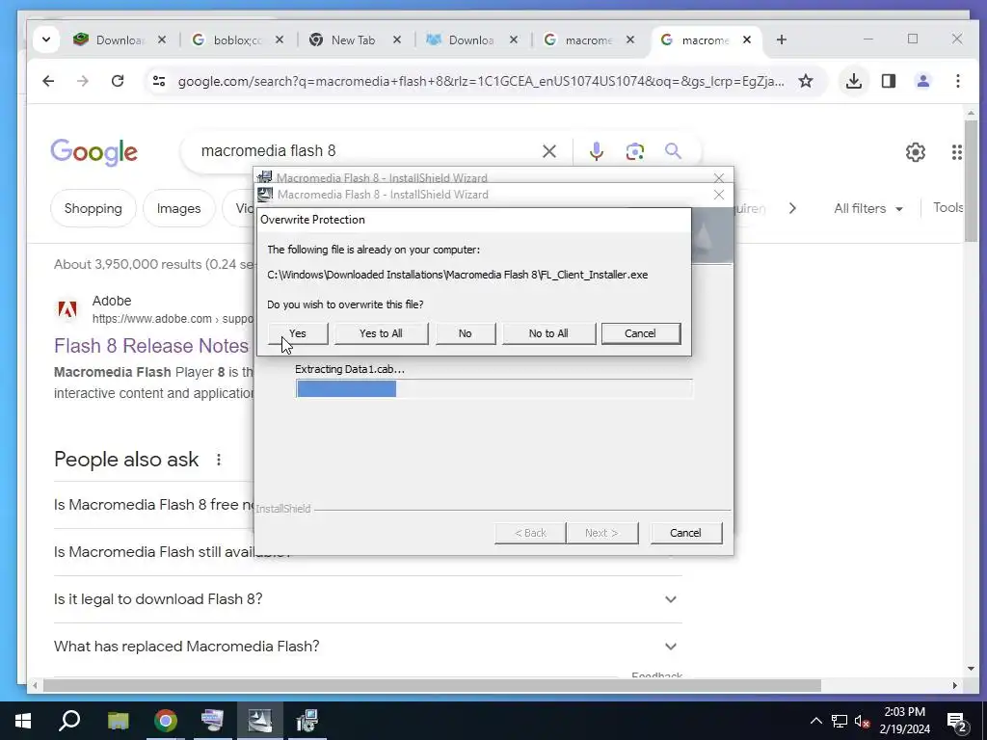Cancel the Overwrite Protection dialog
987x740 pixels.
640,333
